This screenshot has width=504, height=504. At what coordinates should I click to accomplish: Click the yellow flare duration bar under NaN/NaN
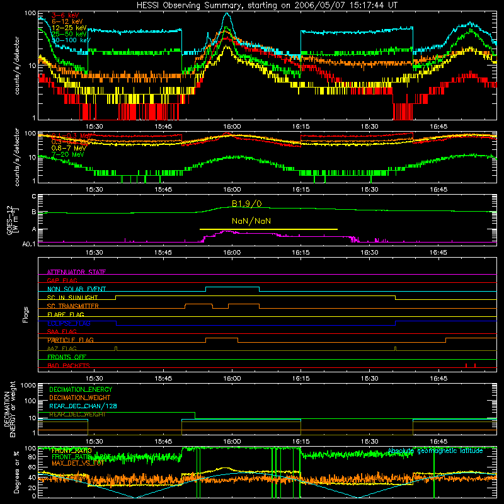(268, 229)
